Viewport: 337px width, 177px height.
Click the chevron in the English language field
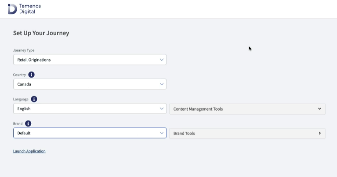point(162,108)
